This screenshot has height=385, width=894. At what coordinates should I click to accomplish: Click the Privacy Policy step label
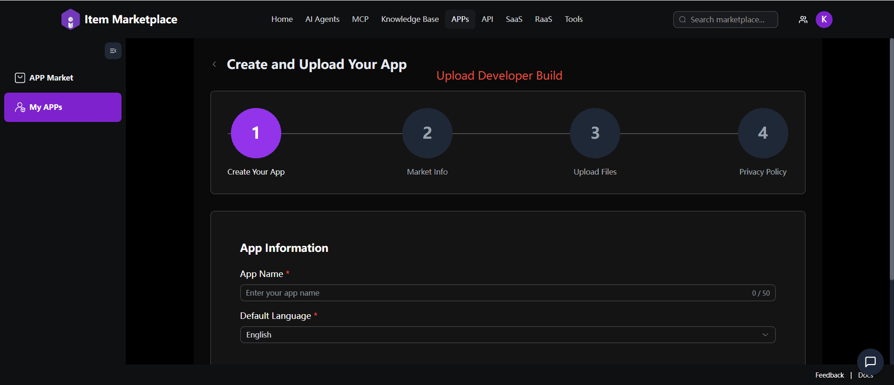[x=763, y=172]
